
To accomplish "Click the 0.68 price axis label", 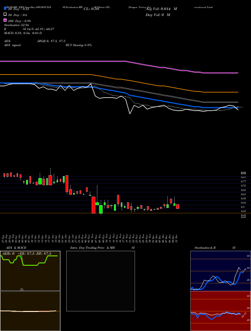I will tap(243, 190).
